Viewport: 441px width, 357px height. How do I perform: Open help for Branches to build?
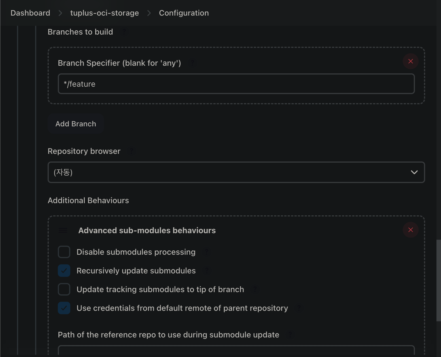124,32
